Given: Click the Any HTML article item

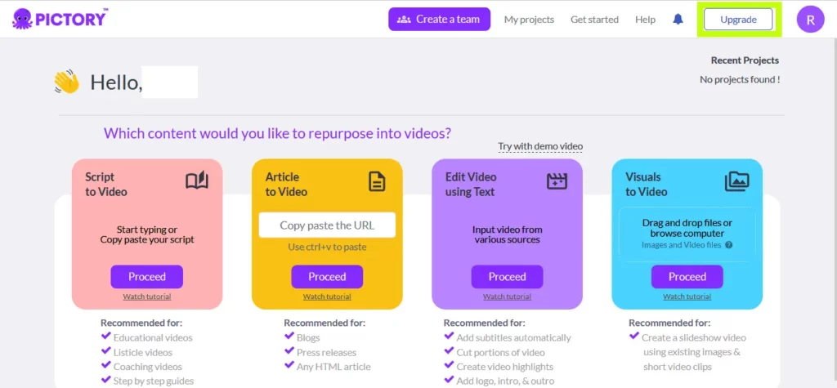Looking at the screenshot, I should click(333, 368).
